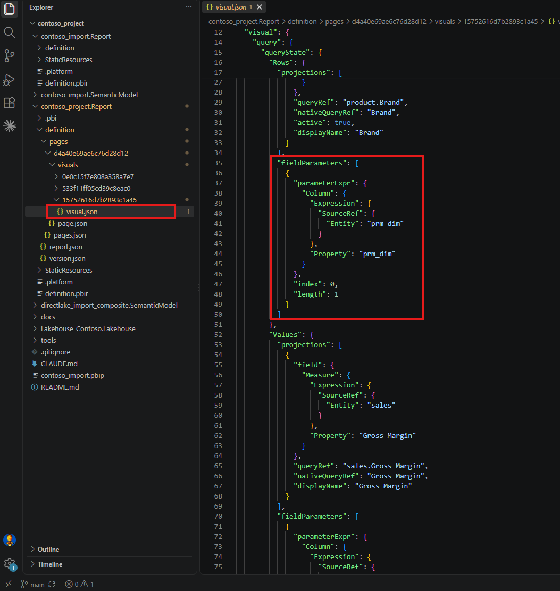Close the visual.json editor tab
The width and height of the screenshot is (560, 591).
260,7
